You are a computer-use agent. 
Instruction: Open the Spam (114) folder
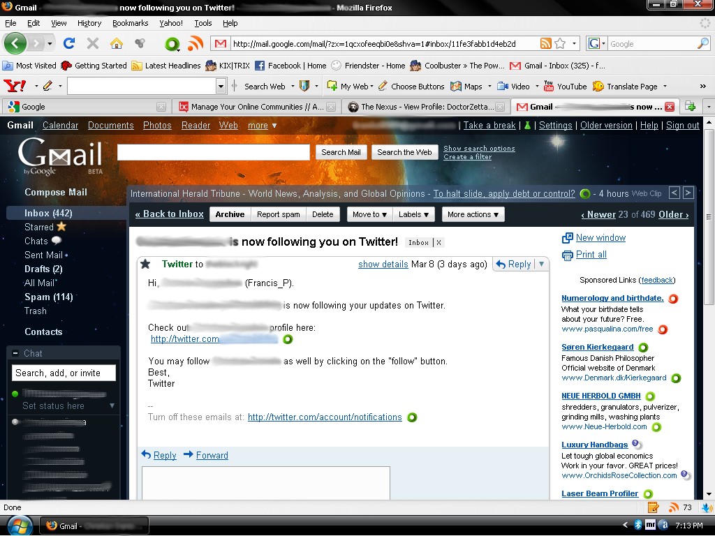pos(48,297)
